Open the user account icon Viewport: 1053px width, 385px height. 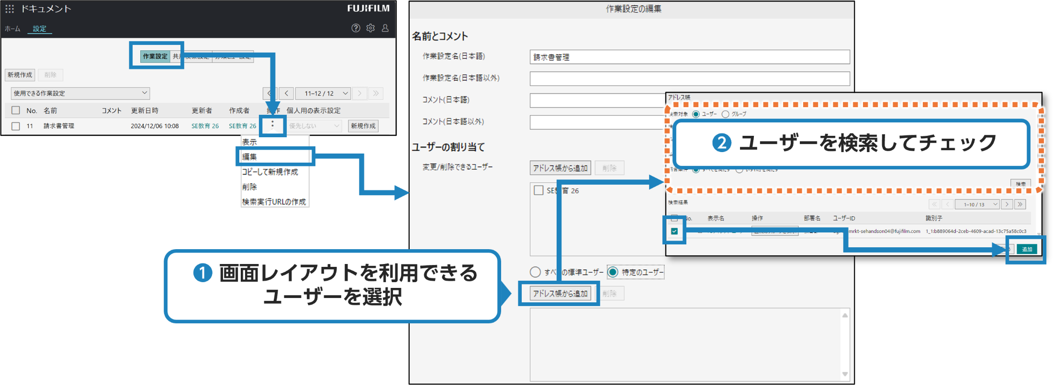click(385, 28)
